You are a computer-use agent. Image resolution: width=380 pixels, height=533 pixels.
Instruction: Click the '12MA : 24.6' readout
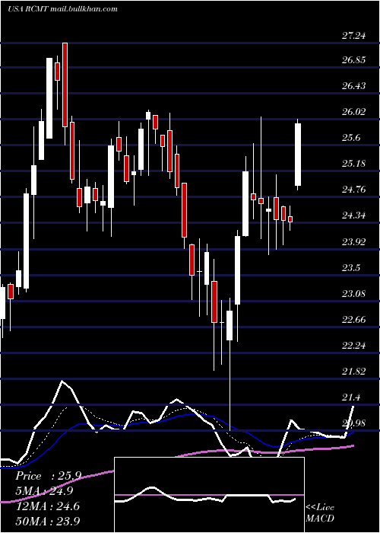point(47,506)
